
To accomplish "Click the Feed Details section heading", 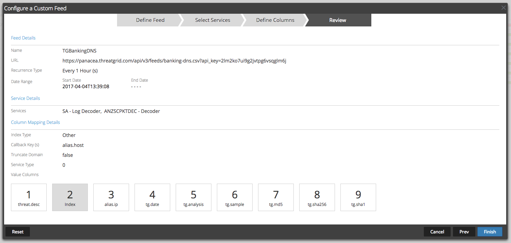I will 23,38.
